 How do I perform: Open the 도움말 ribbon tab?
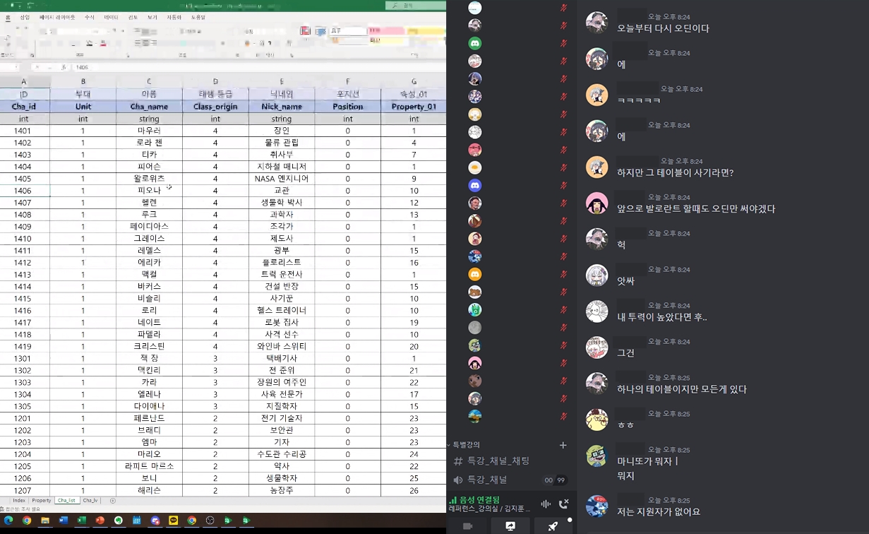pyautogui.click(x=198, y=17)
